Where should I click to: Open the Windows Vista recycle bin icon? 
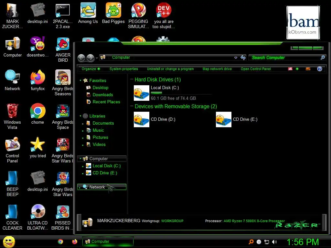[12, 116]
